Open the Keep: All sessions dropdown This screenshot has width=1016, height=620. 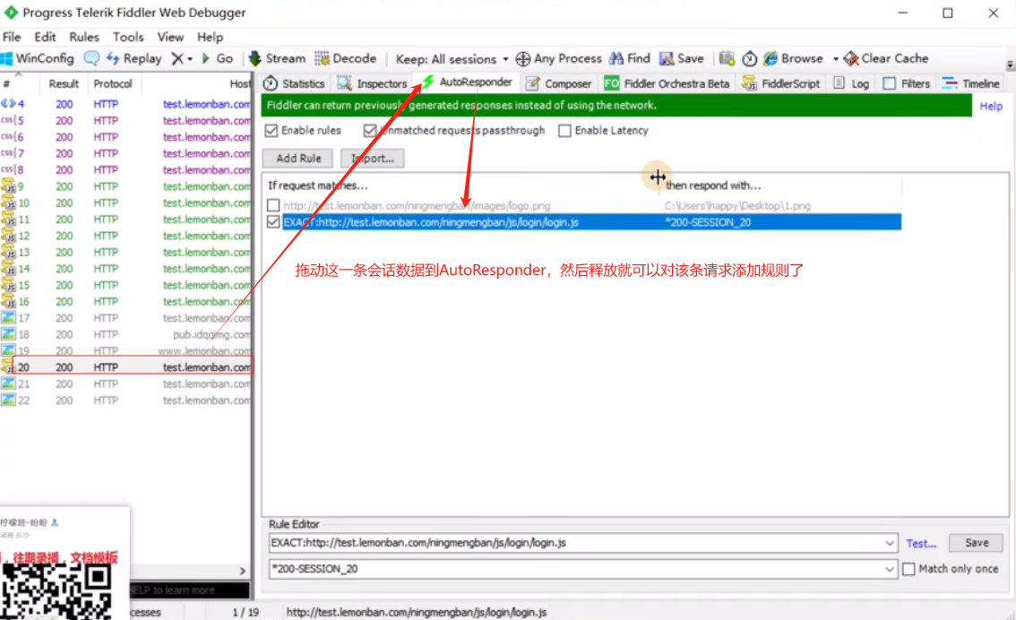coord(452,59)
